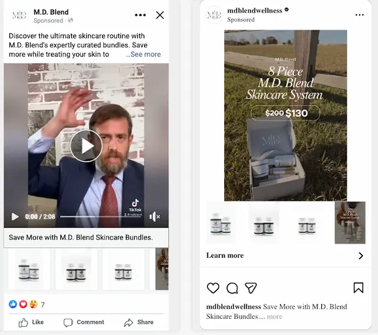Open the Skincare System thumbnail in Instagram ad

350,223
